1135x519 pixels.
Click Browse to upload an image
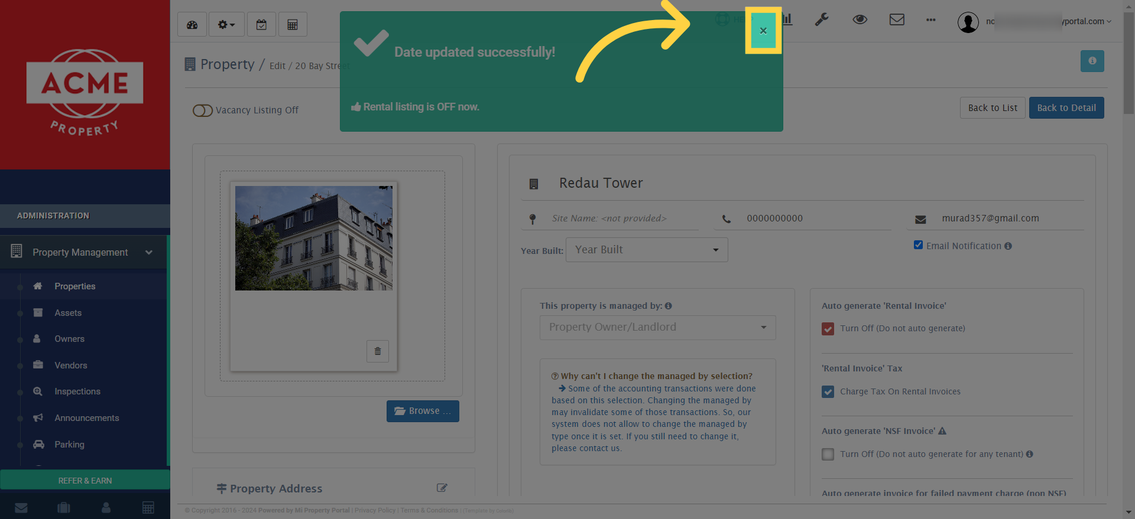pyautogui.click(x=423, y=411)
